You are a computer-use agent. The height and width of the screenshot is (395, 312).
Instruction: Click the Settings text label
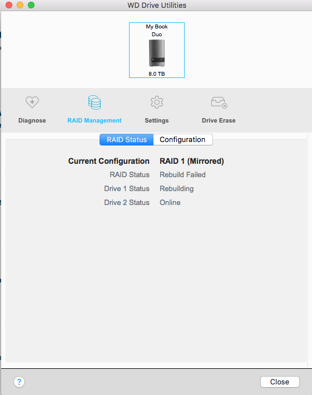click(x=157, y=120)
